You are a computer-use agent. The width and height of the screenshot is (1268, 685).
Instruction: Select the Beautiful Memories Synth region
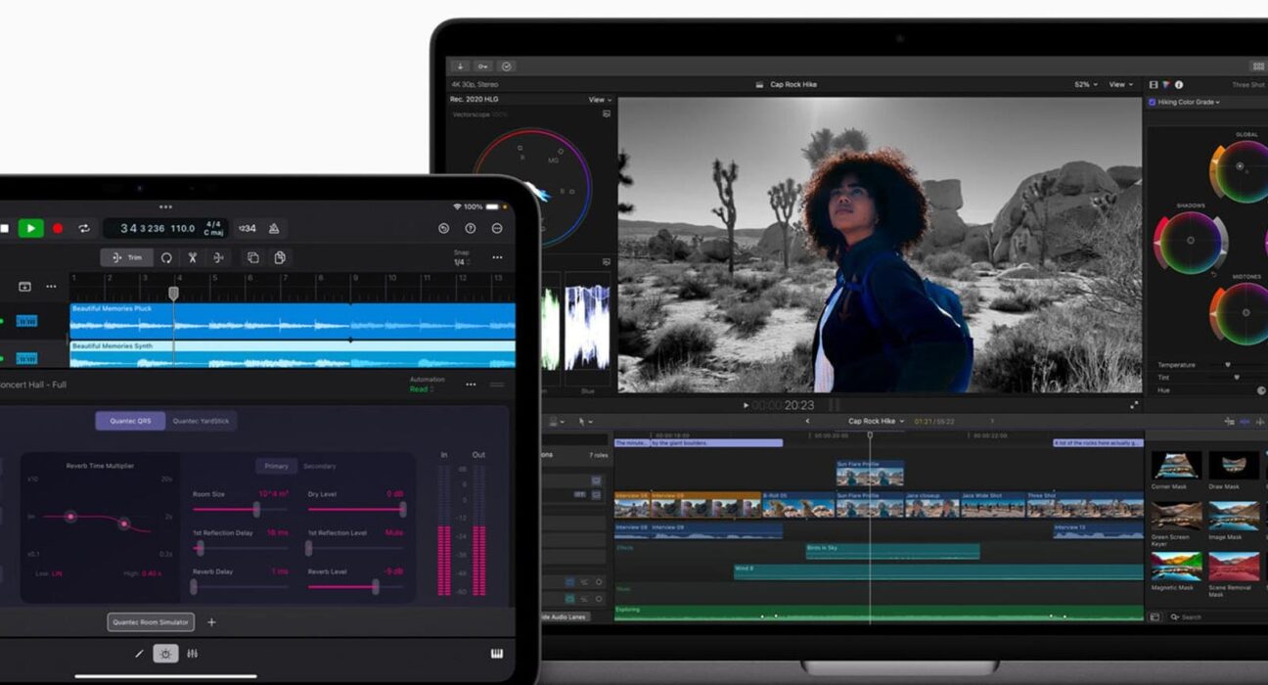[x=293, y=354]
